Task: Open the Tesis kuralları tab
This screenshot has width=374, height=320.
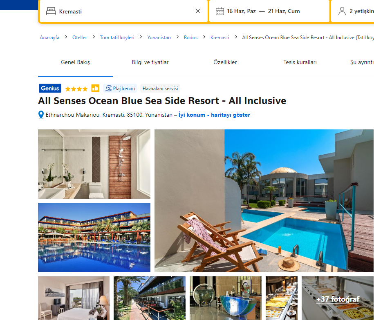Action: click(x=300, y=62)
